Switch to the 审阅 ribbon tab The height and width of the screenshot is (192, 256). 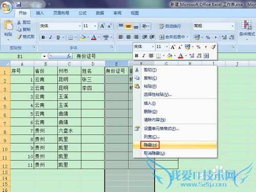117,13
